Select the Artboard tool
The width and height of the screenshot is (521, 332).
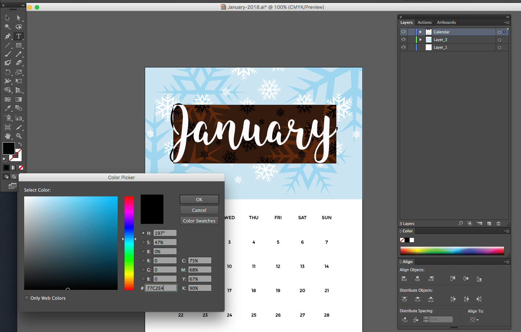(8, 127)
